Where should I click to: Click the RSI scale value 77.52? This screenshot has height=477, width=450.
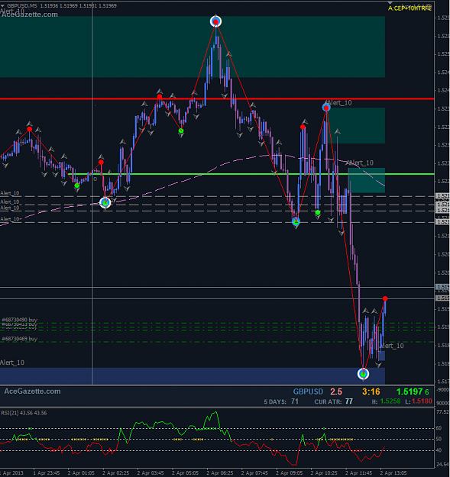click(442, 412)
